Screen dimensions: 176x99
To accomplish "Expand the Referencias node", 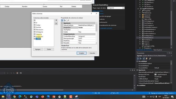I will point(140,13).
